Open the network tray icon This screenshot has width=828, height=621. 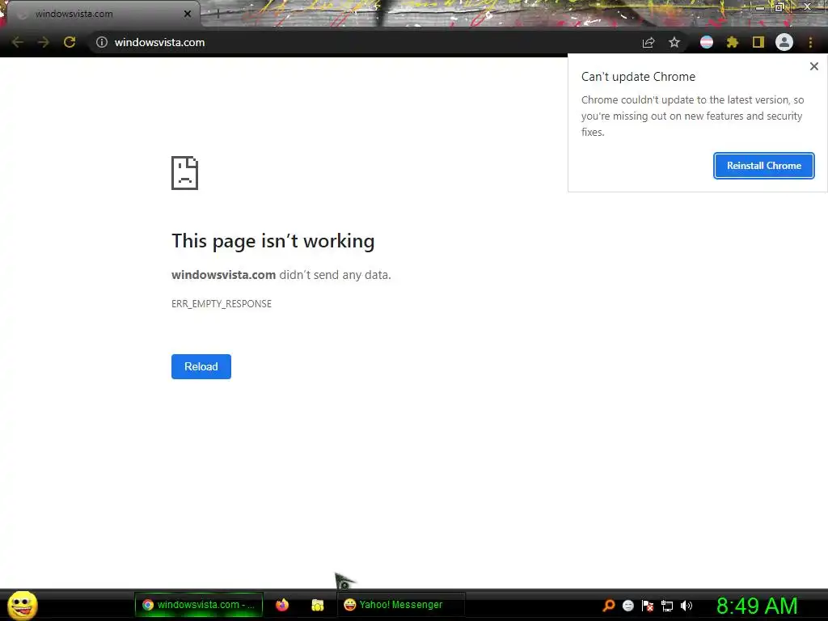pos(667,606)
